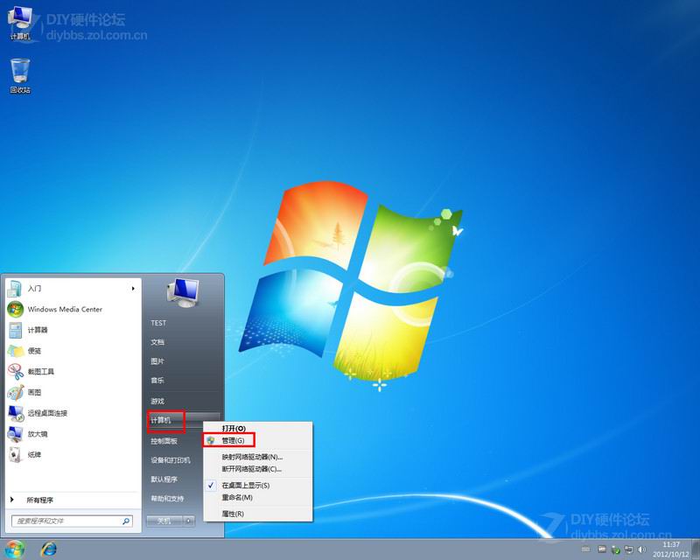Image resolution: width=700 pixels, height=560 pixels.
Task: Click the search magnifier icon in Start menu
Action: pyautogui.click(x=126, y=521)
